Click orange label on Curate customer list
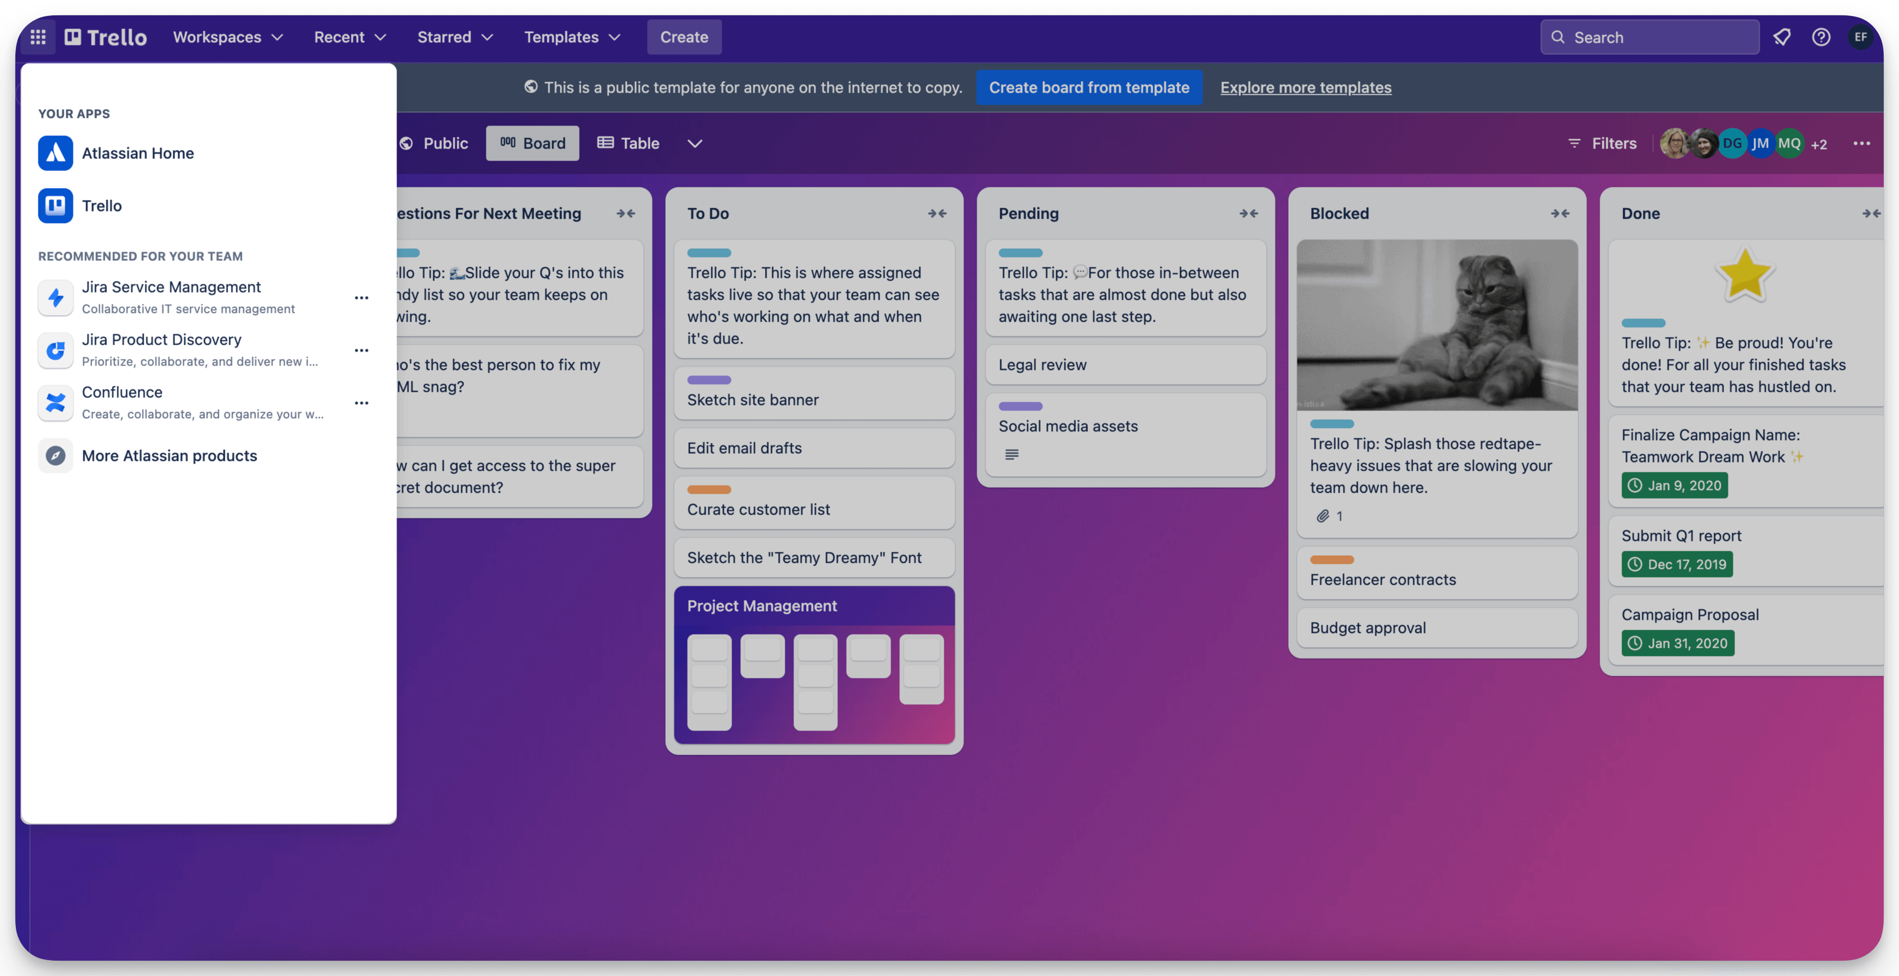The width and height of the screenshot is (1899, 976). tap(708, 489)
